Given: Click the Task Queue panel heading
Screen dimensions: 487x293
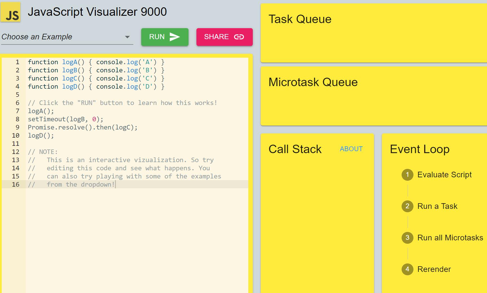Looking at the screenshot, I should pyautogui.click(x=300, y=19).
